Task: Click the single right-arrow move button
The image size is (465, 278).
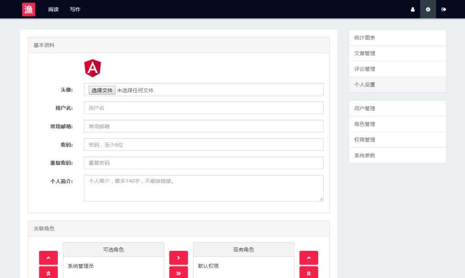Action: click(179, 258)
